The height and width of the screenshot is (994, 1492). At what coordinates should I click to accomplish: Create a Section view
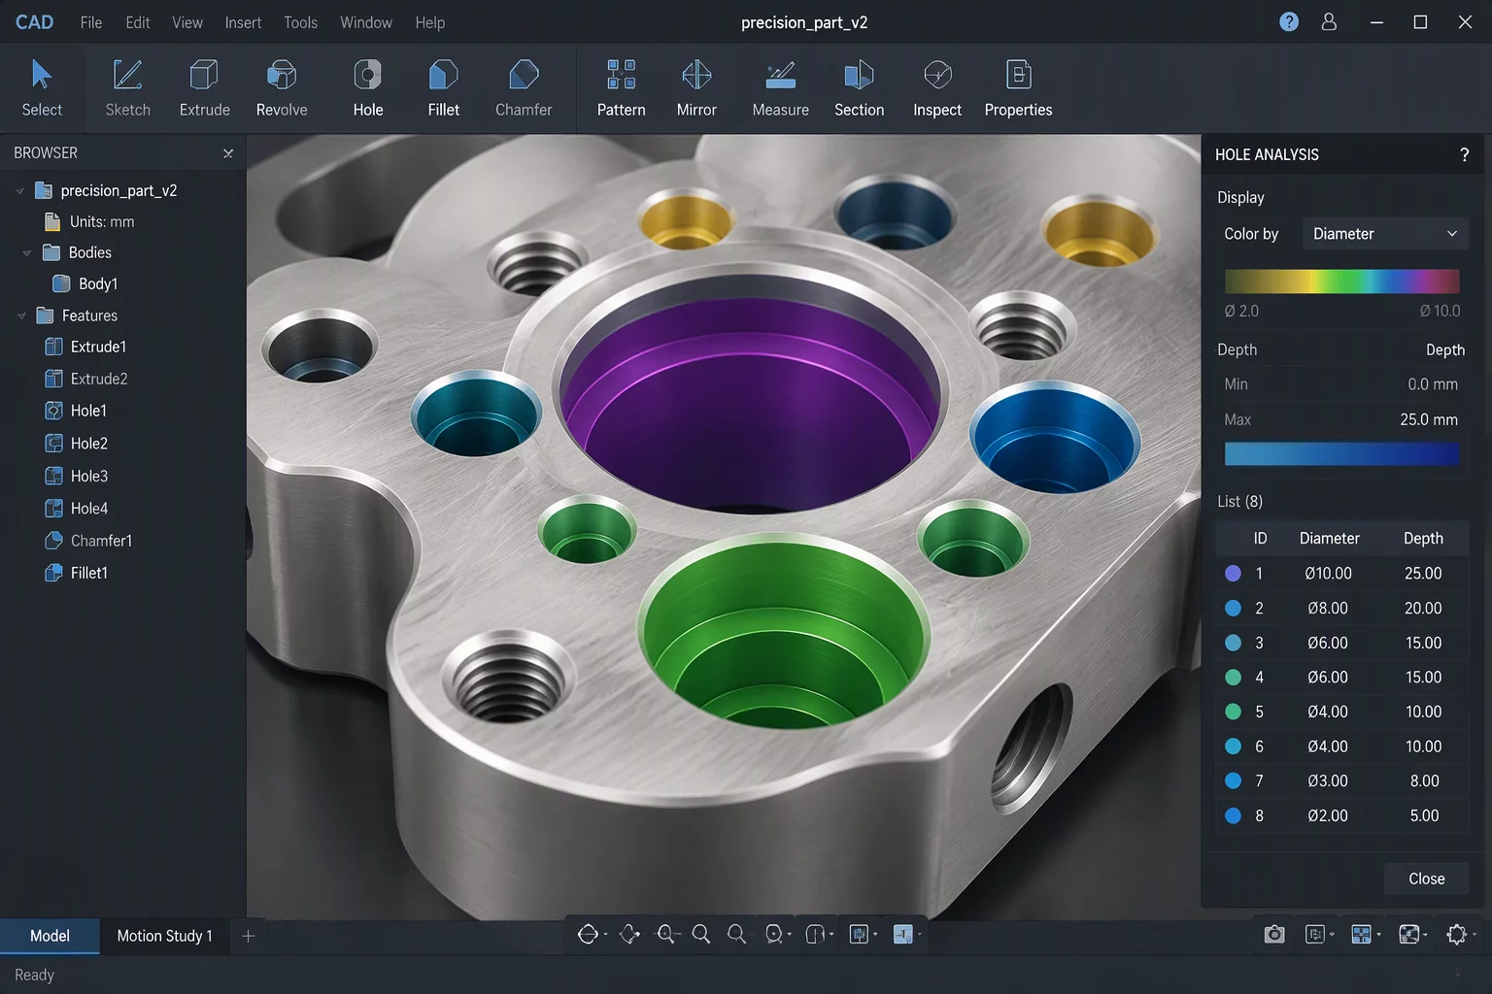tap(859, 88)
